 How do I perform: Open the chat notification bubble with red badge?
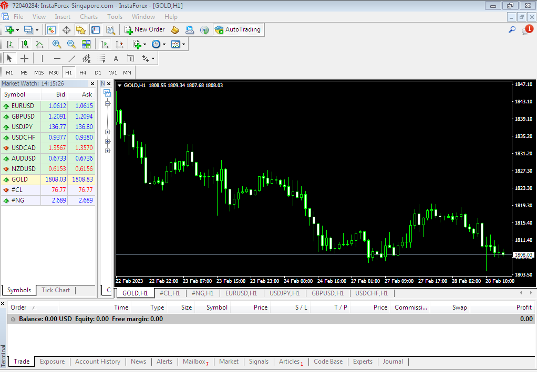point(527,30)
